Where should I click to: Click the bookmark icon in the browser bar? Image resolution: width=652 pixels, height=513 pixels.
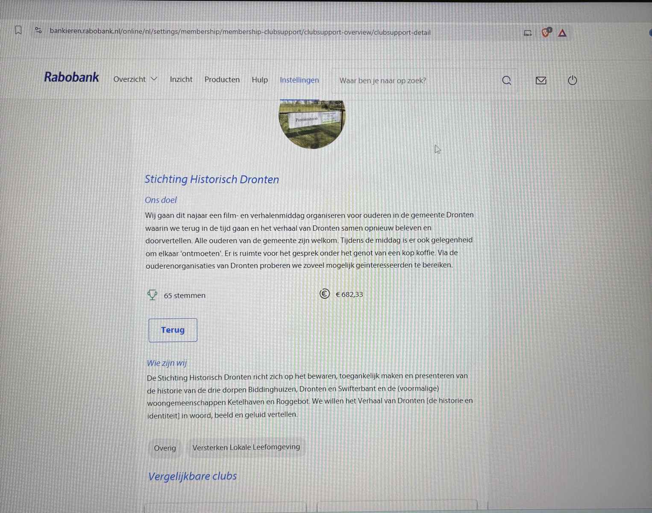(x=18, y=30)
